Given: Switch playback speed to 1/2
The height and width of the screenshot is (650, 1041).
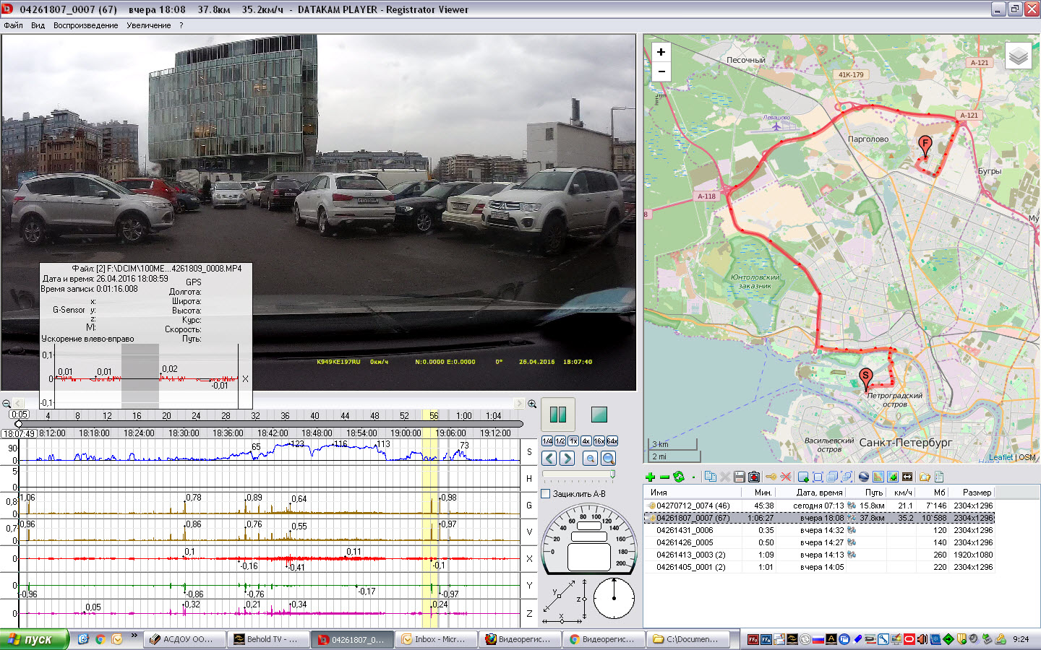Looking at the screenshot, I should (x=560, y=441).
